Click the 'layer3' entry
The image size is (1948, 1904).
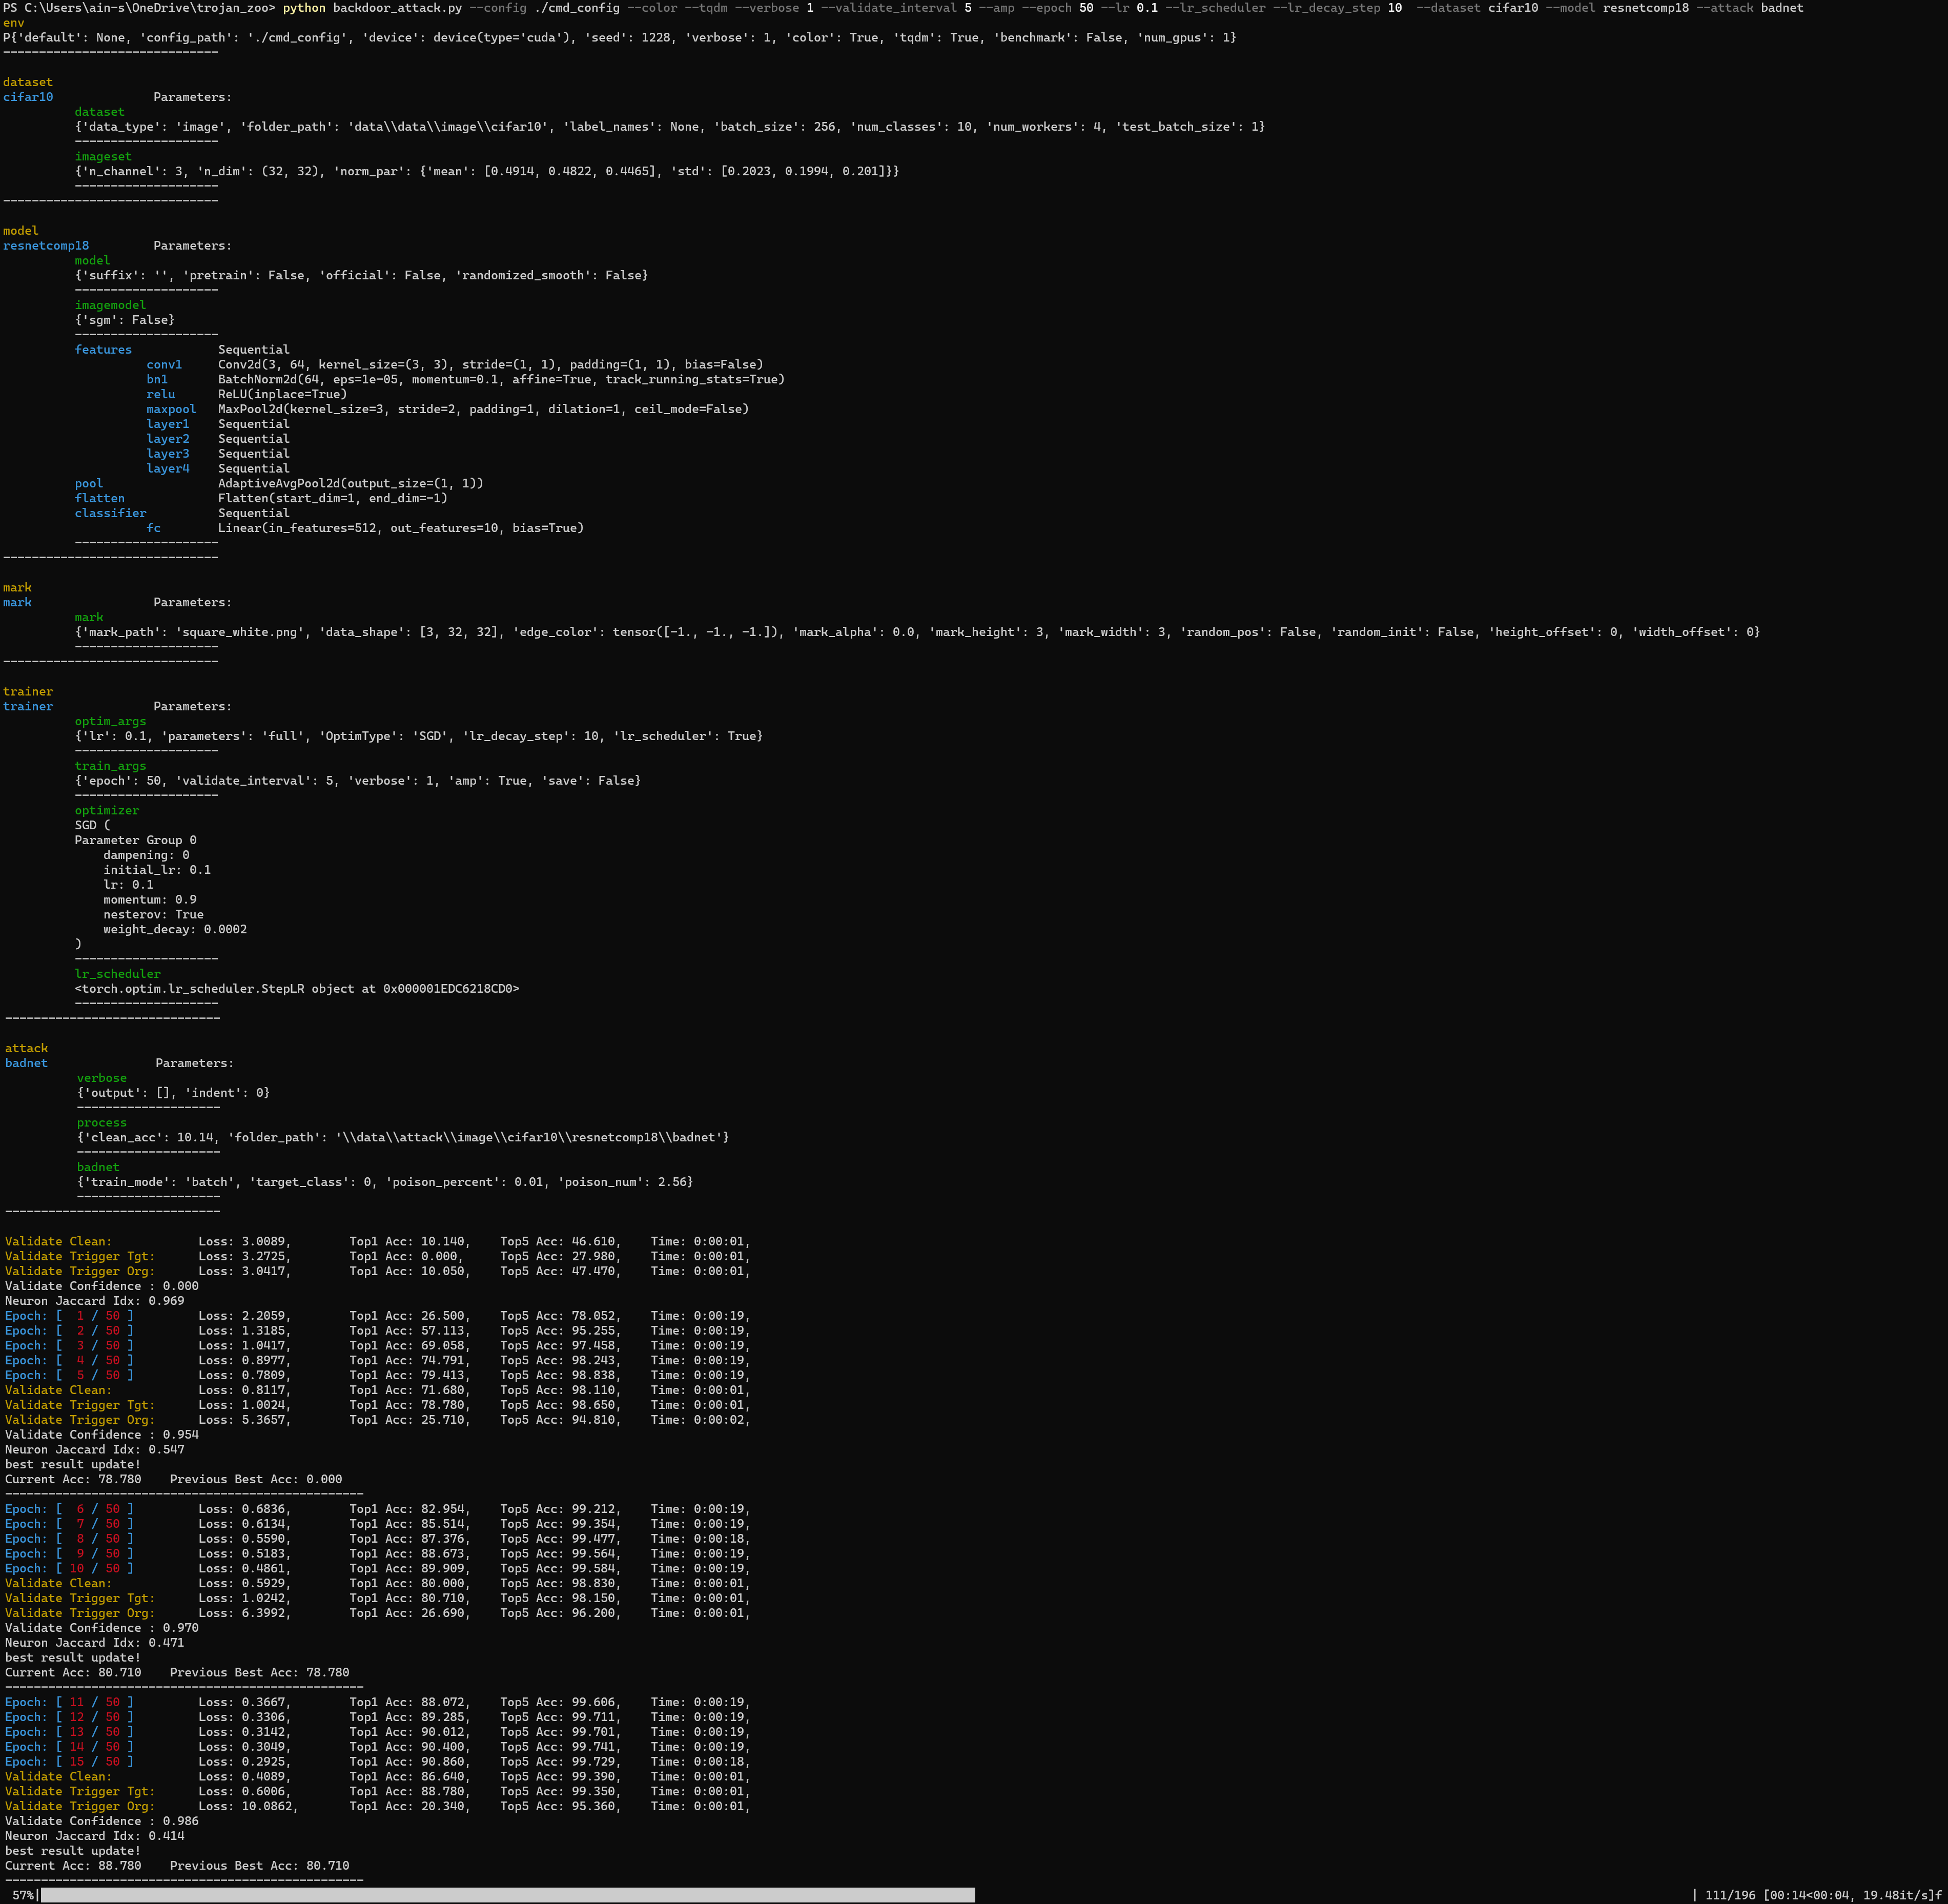(x=168, y=453)
